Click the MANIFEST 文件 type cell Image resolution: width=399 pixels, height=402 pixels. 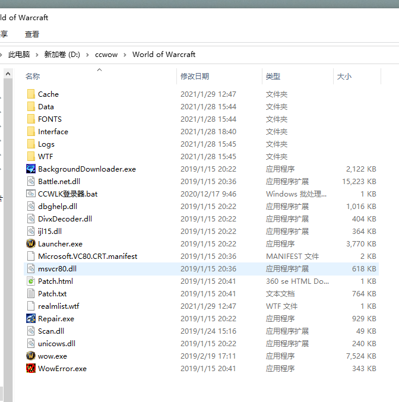[292, 257]
